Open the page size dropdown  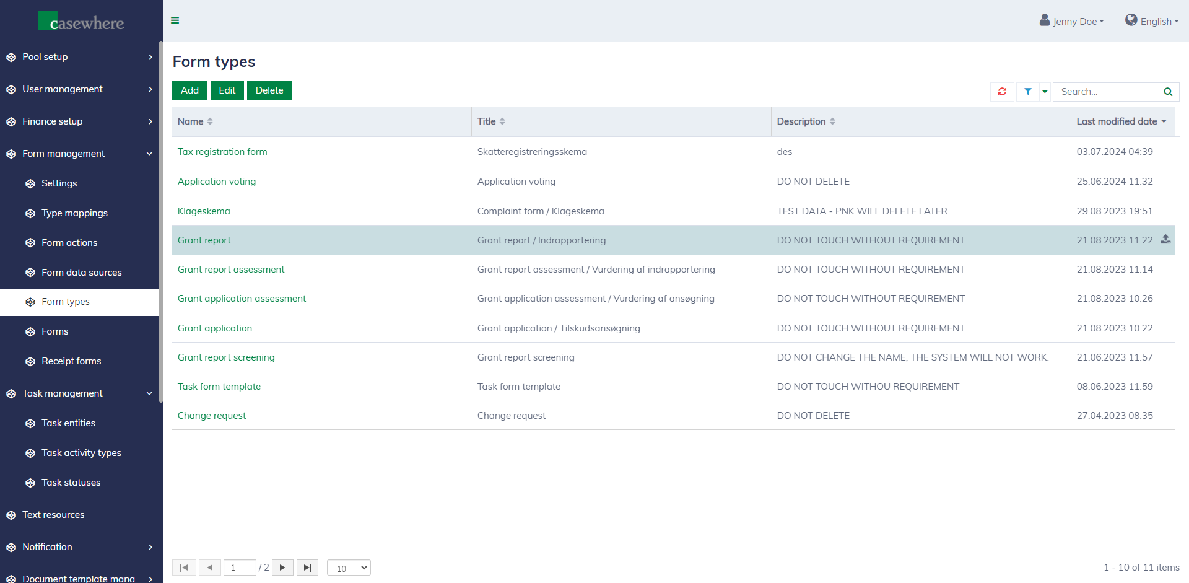(x=349, y=568)
